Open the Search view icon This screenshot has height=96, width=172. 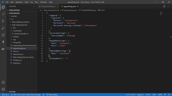pyautogui.click(x=3, y=14)
